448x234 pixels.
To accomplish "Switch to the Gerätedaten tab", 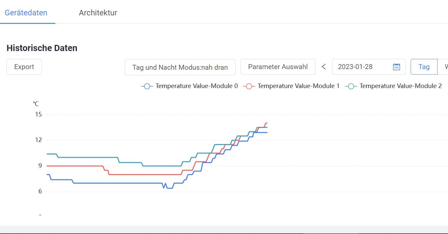I will pos(26,13).
